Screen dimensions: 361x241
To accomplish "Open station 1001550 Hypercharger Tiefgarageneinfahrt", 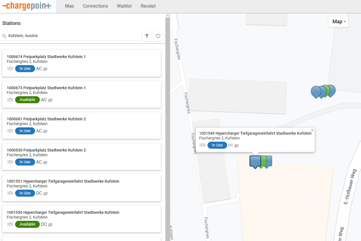I will point(82,219).
